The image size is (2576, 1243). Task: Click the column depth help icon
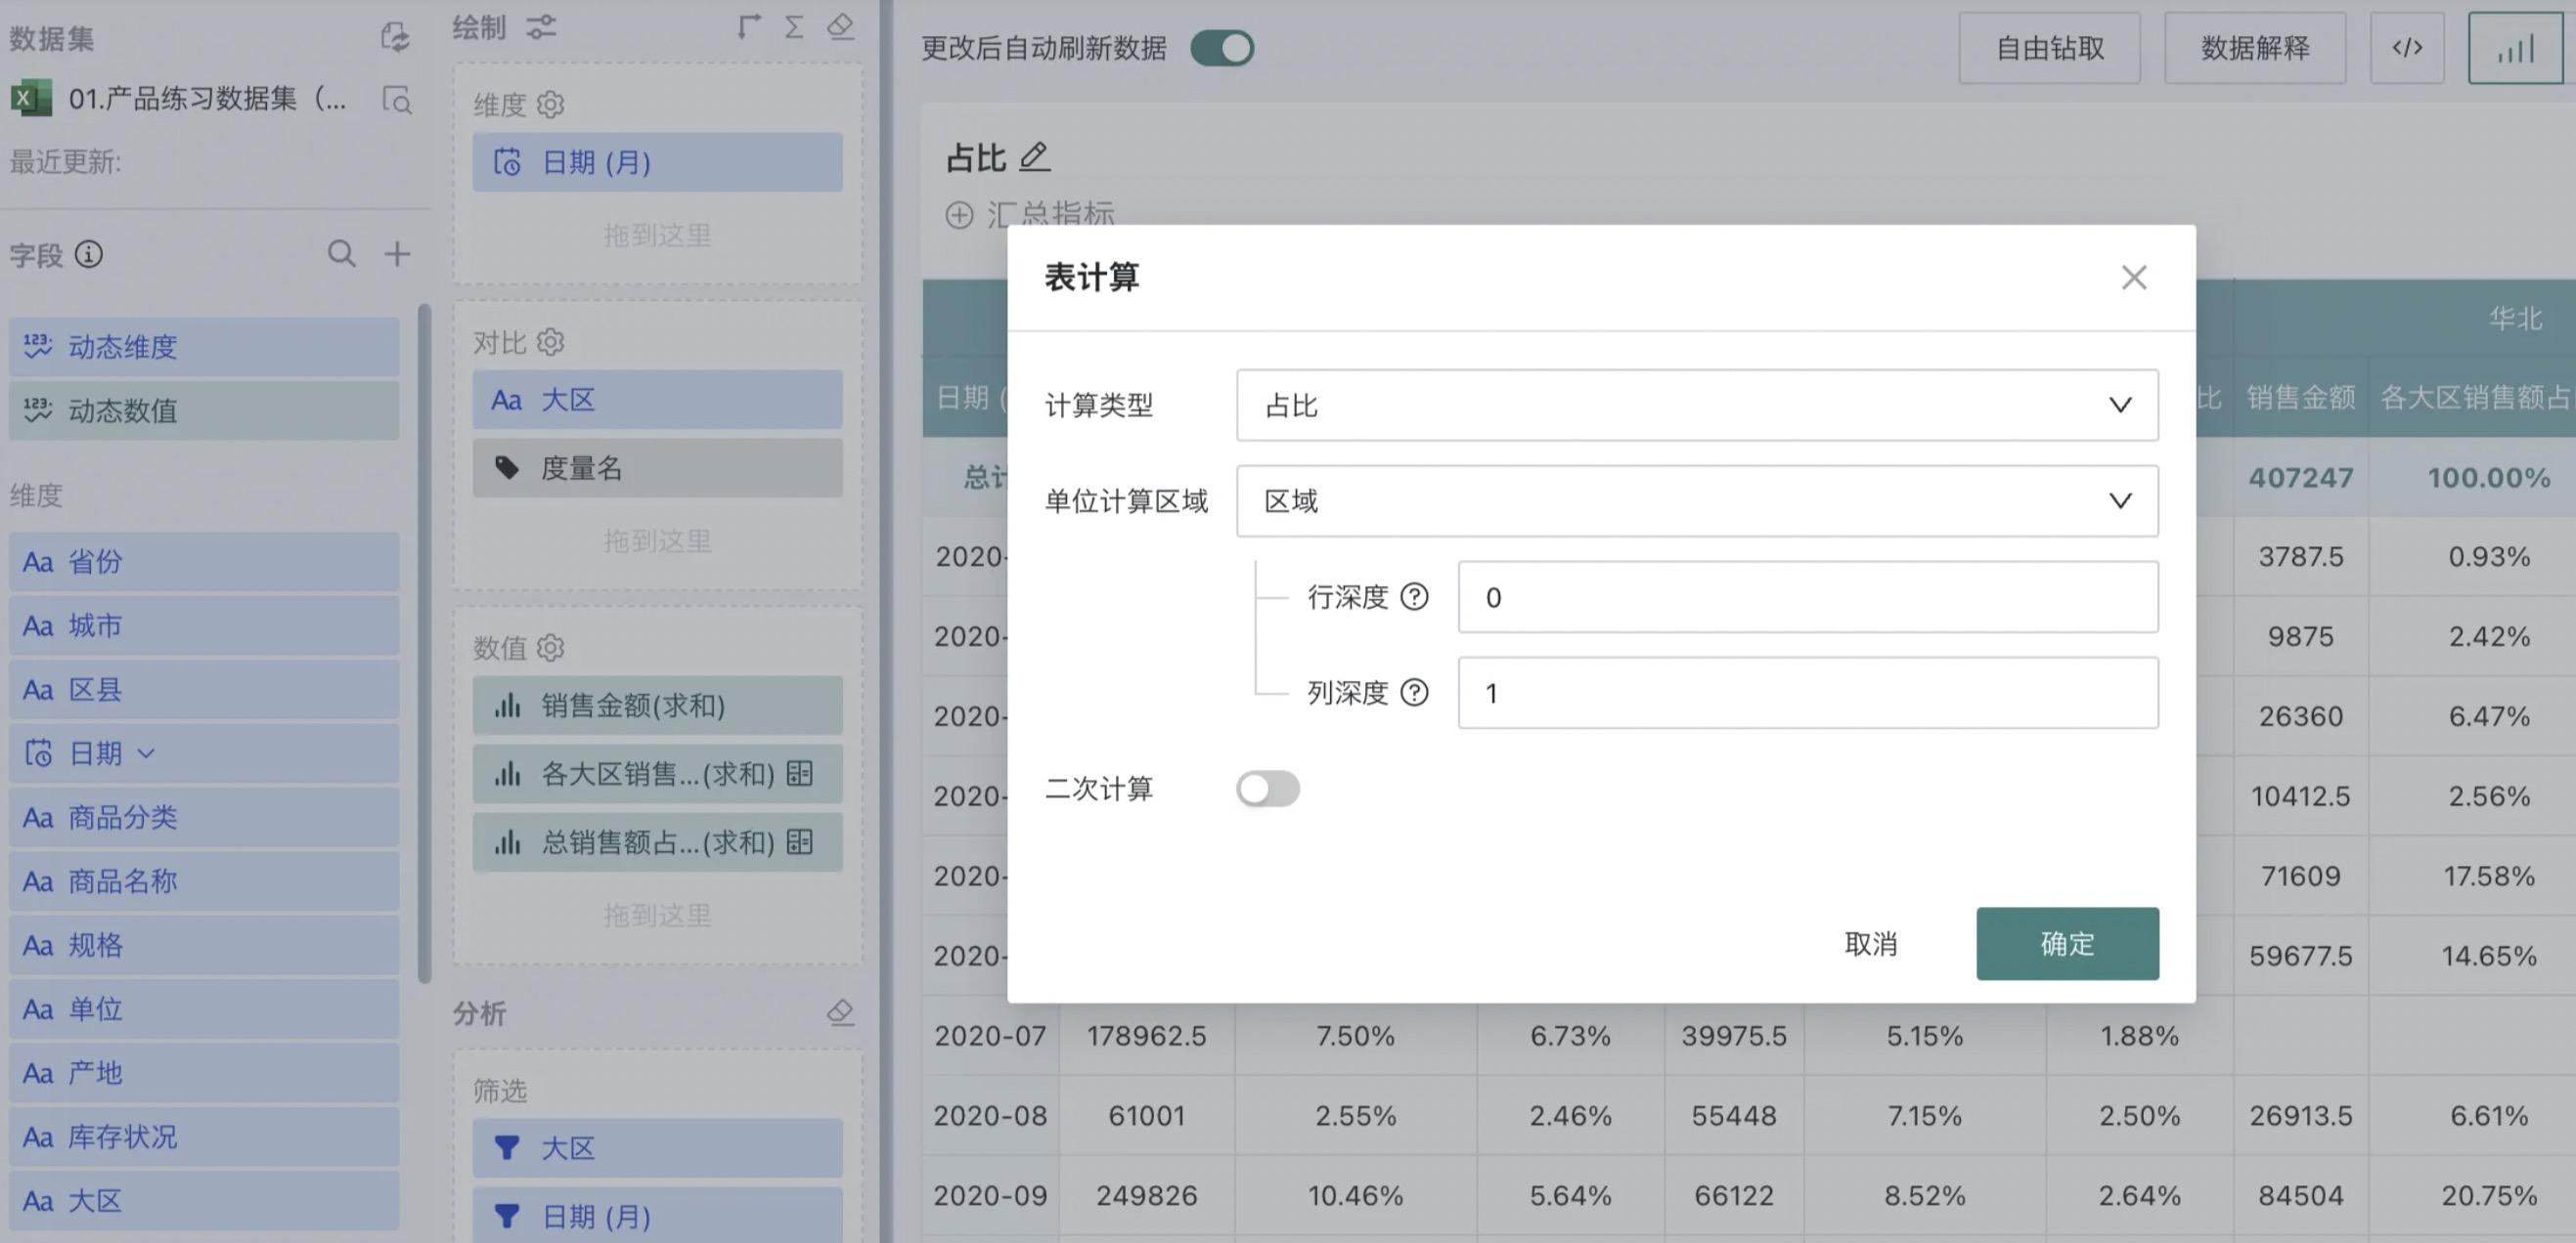pyautogui.click(x=1414, y=693)
